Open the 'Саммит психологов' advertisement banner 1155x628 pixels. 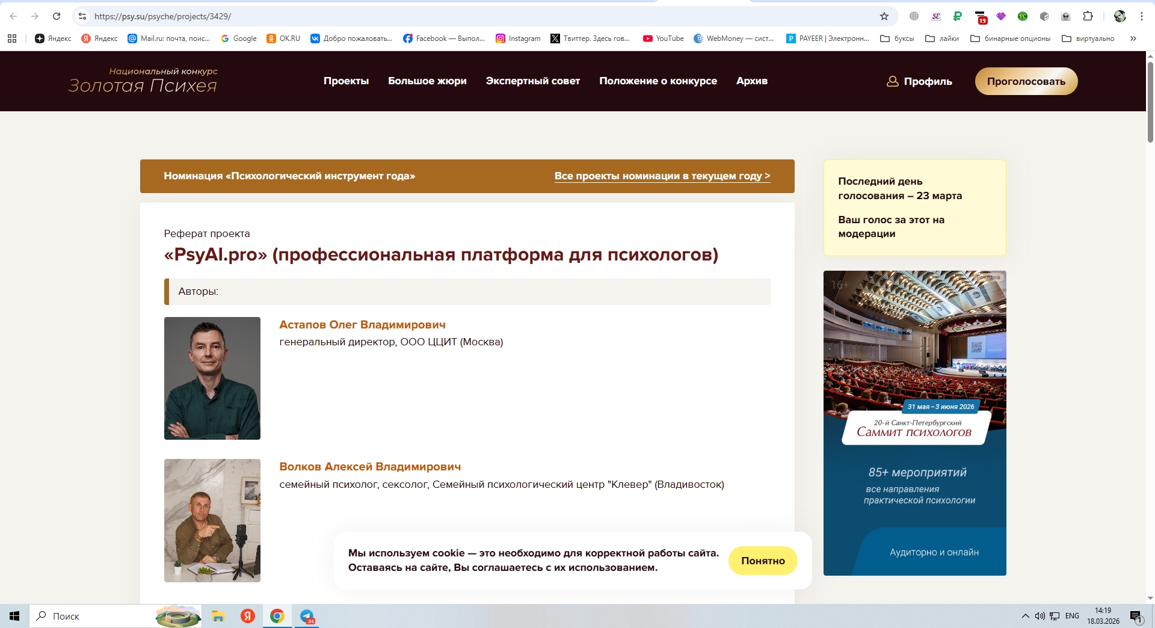(914, 423)
